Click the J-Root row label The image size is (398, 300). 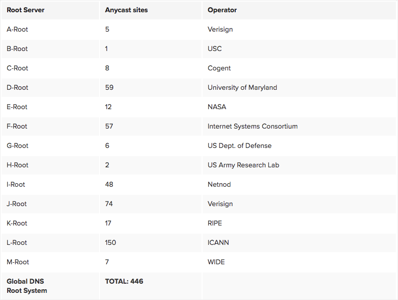[17, 204]
